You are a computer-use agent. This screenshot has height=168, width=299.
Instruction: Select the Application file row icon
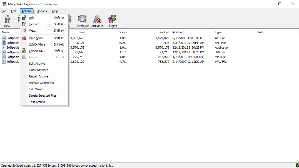[x=4, y=47]
